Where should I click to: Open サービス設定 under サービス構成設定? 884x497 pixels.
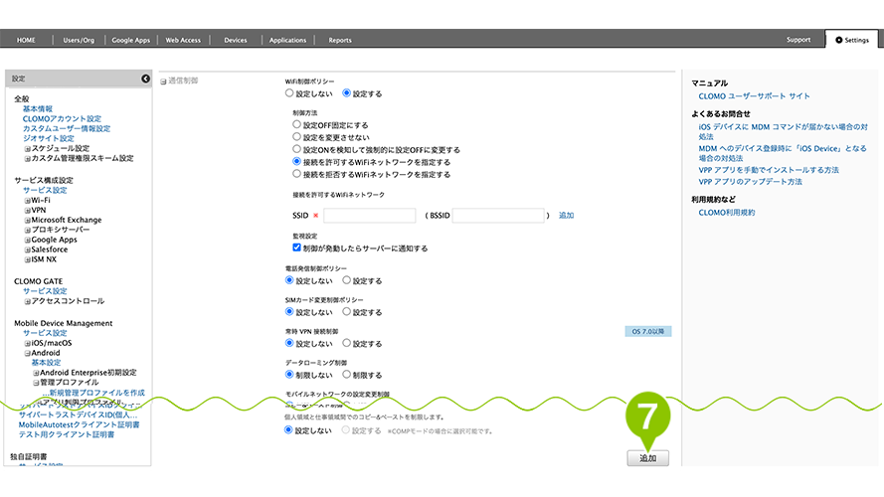coord(45,191)
